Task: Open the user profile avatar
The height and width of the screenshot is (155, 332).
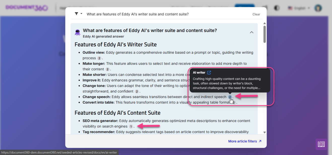Action: coord(318,8)
